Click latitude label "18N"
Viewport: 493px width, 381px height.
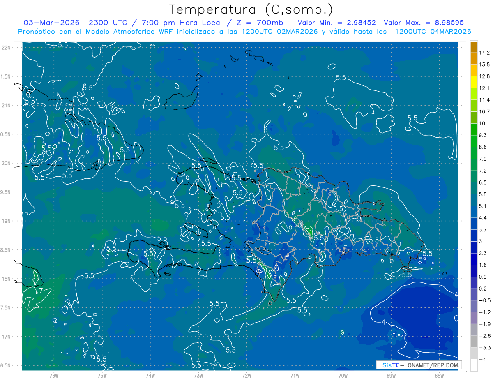click(x=6, y=279)
